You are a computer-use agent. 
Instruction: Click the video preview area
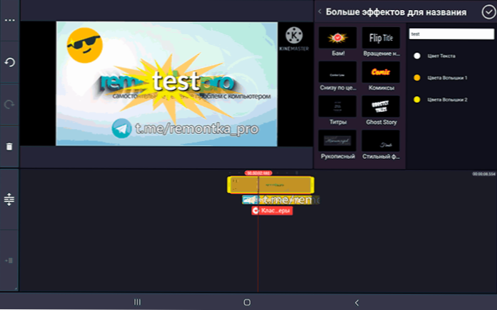click(x=166, y=84)
